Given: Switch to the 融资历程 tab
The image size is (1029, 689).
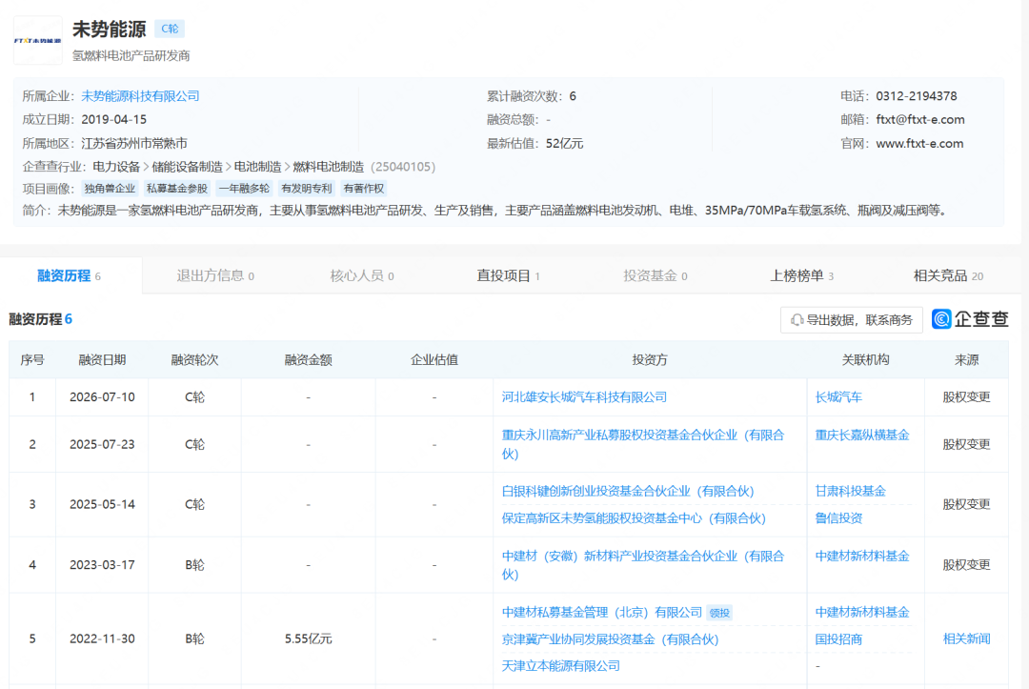Looking at the screenshot, I should 69,275.
